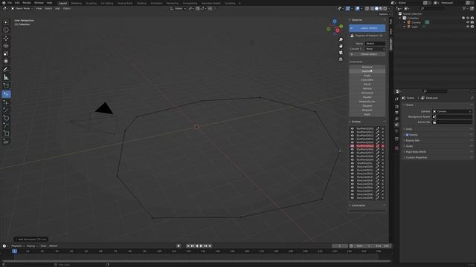Select the sketcher Add Rectangle tool
Screen dimensions: 476x267
click(x=6, y=133)
